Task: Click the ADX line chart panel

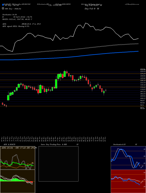Action: click(18, 158)
